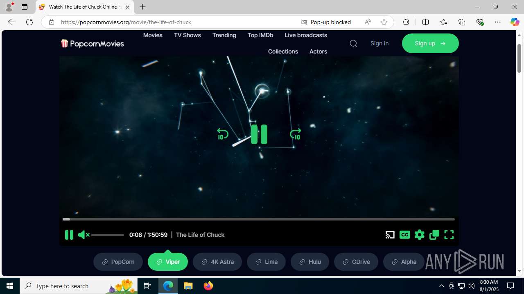Open the Movies menu

point(153,35)
